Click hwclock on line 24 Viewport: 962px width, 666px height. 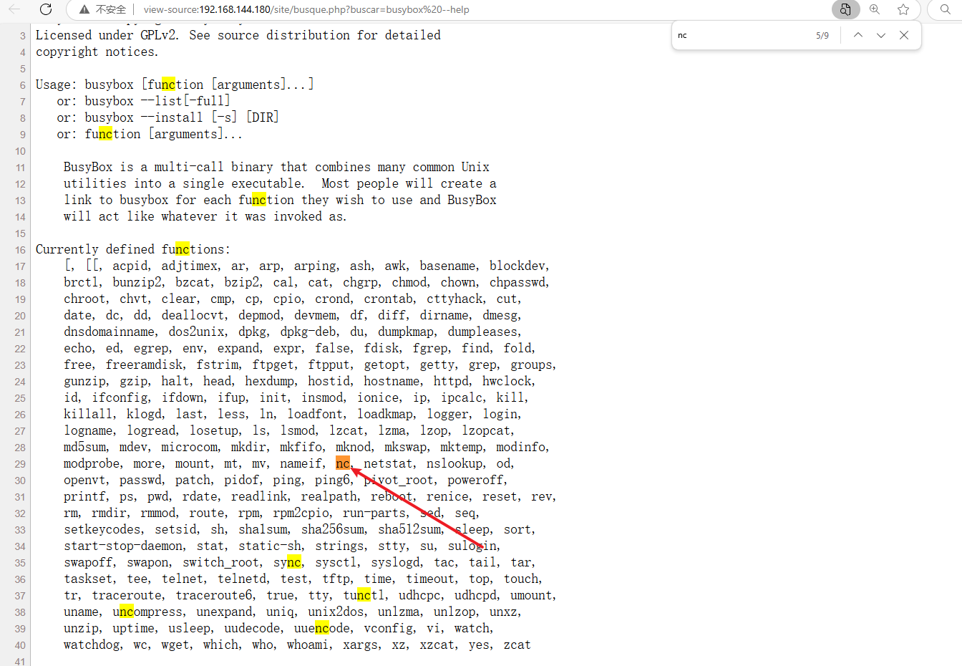click(507, 381)
